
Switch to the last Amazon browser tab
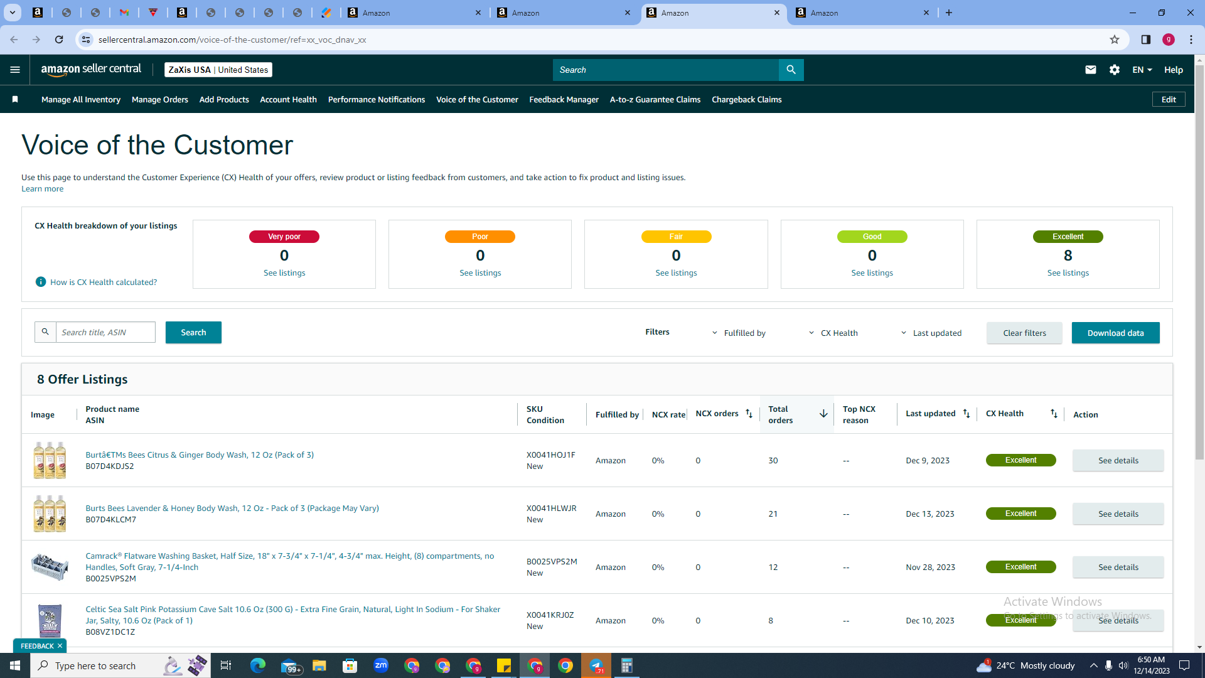pos(862,13)
